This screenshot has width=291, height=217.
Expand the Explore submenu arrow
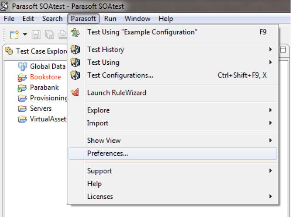pos(271,110)
